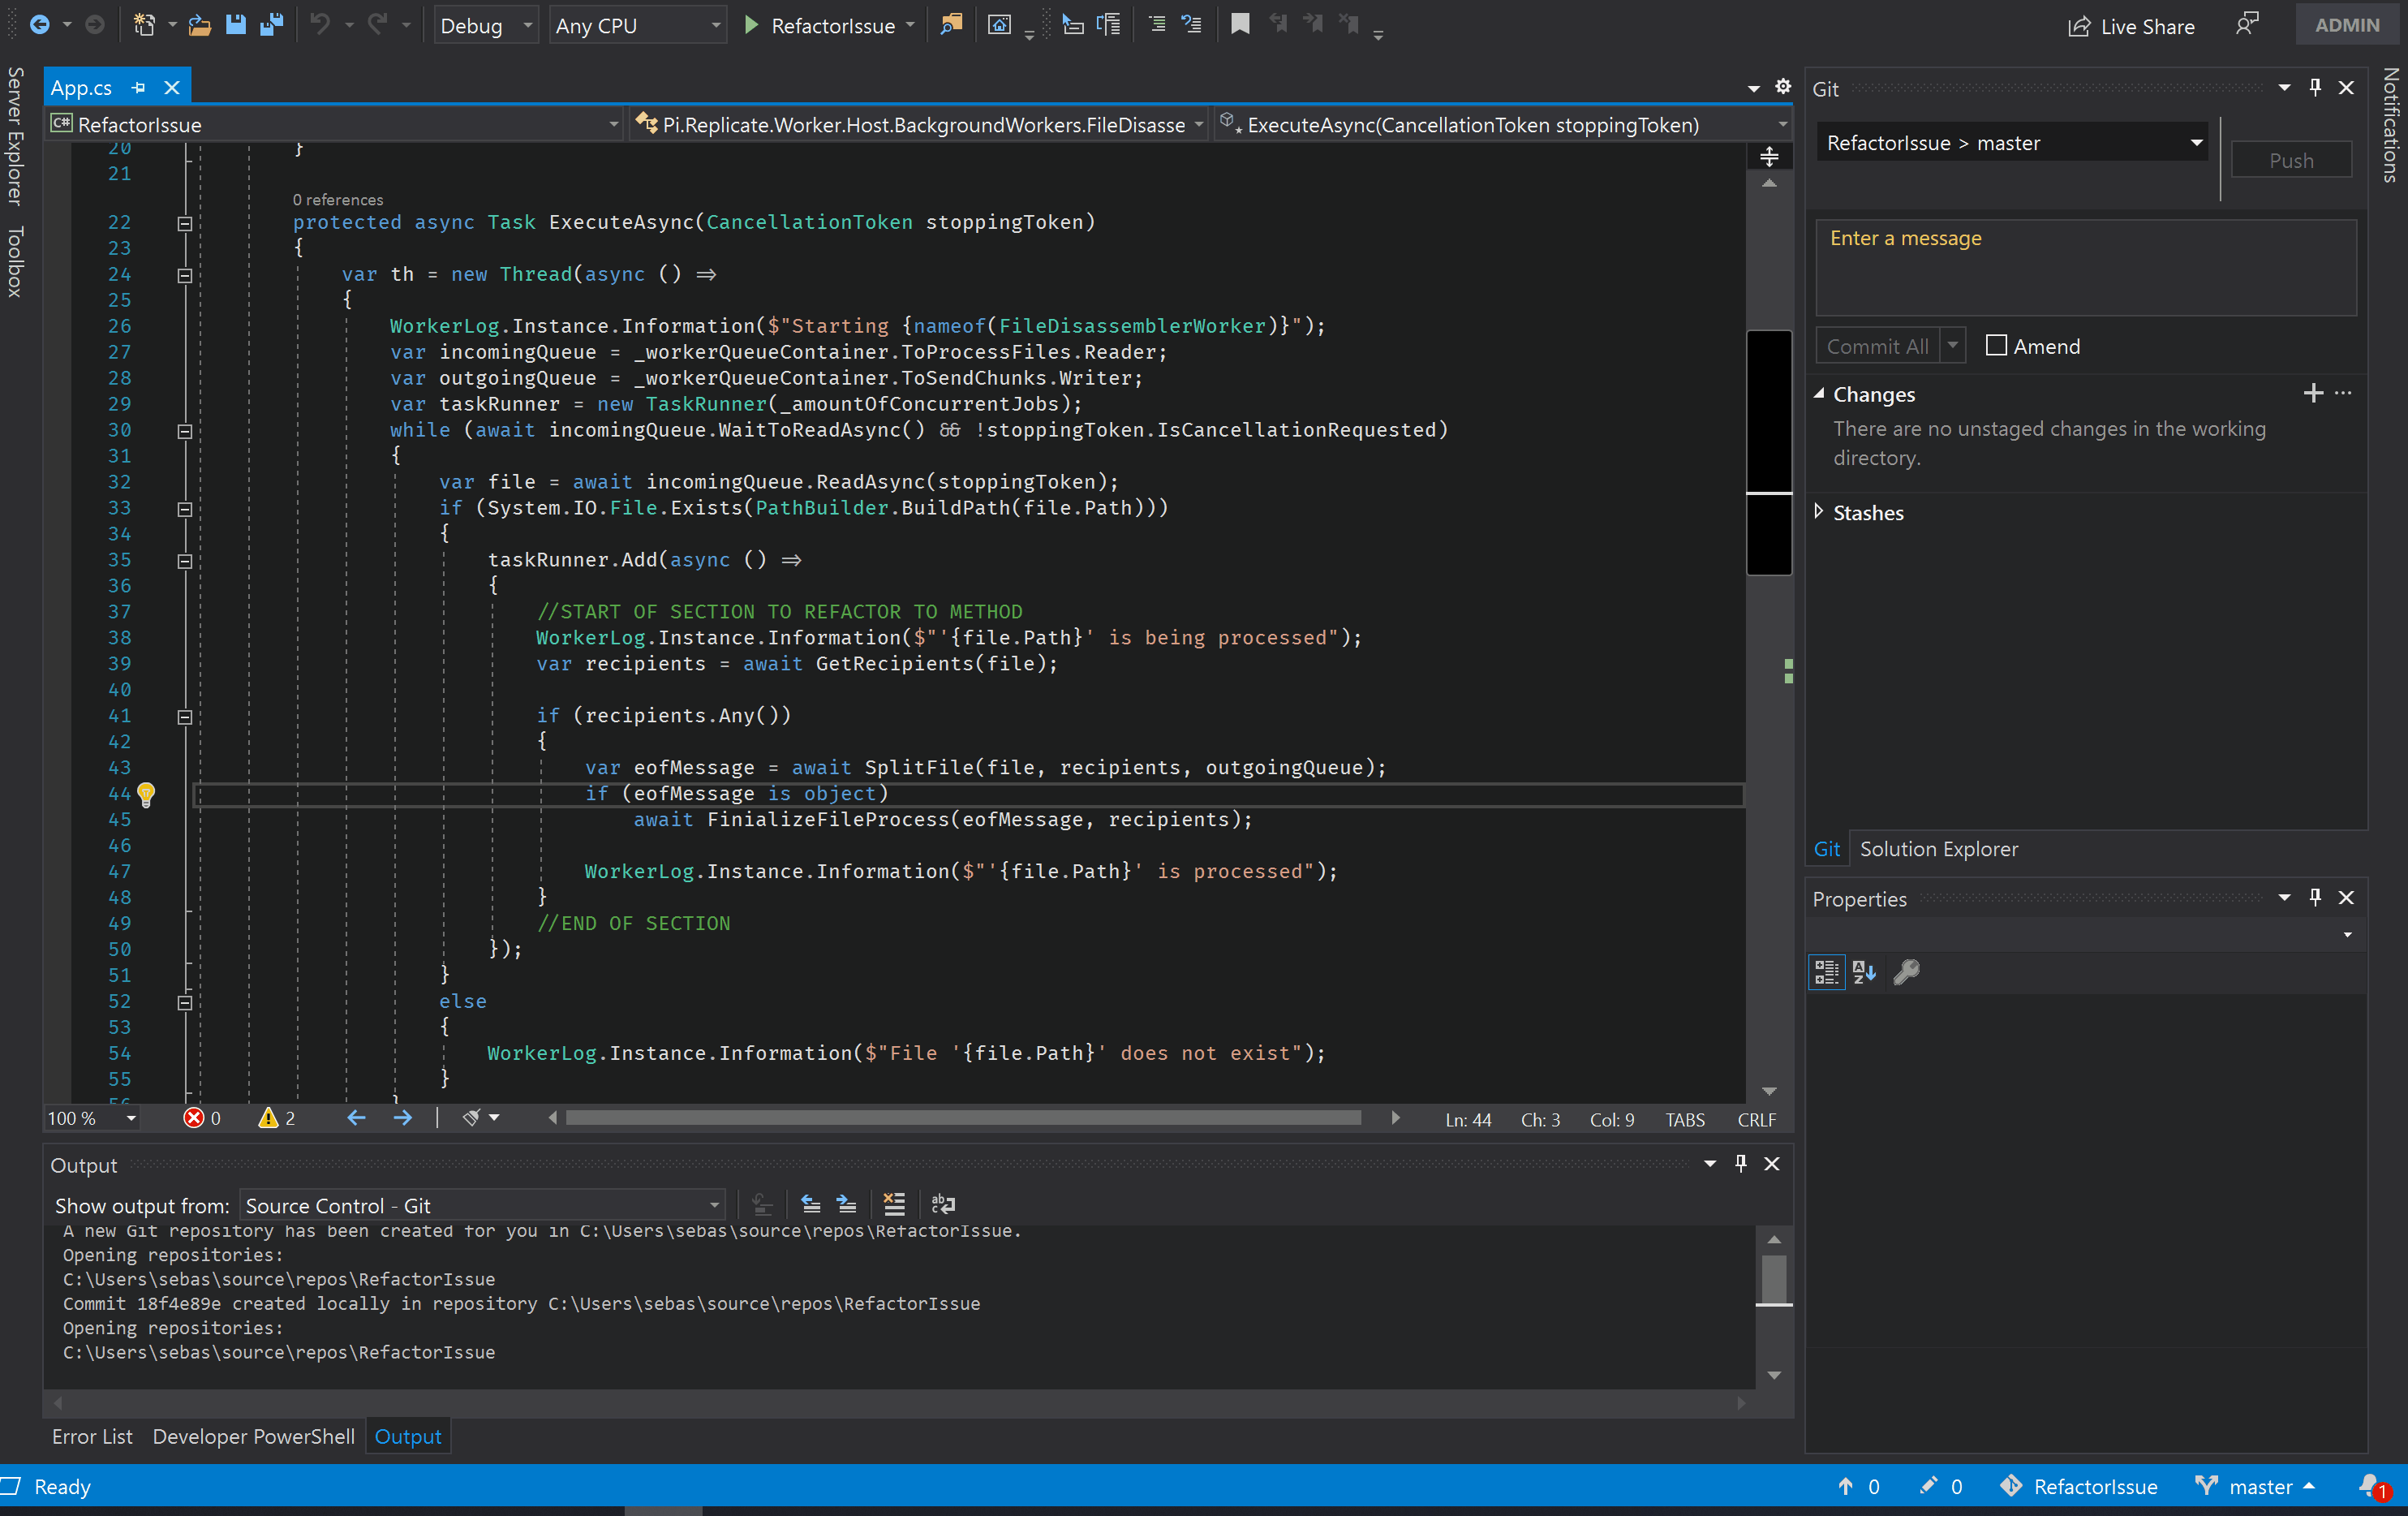Switch to the Error List tab
The width and height of the screenshot is (2408, 1516).
(92, 1436)
